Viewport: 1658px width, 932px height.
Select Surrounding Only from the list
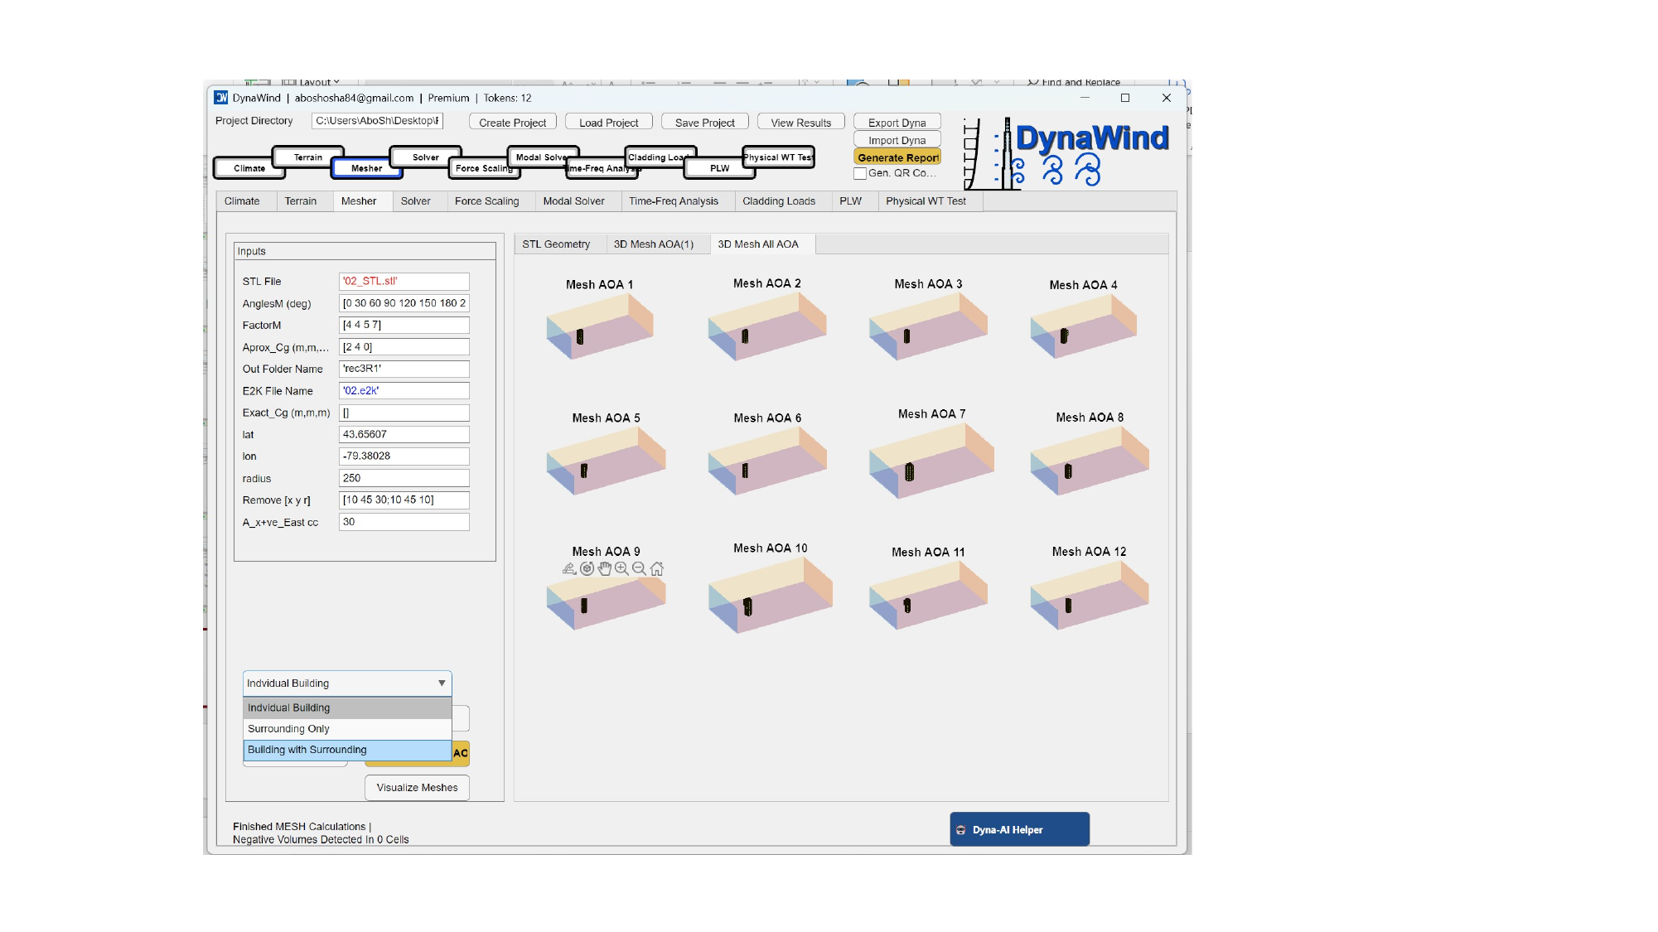pyautogui.click(x=288, y=728)
